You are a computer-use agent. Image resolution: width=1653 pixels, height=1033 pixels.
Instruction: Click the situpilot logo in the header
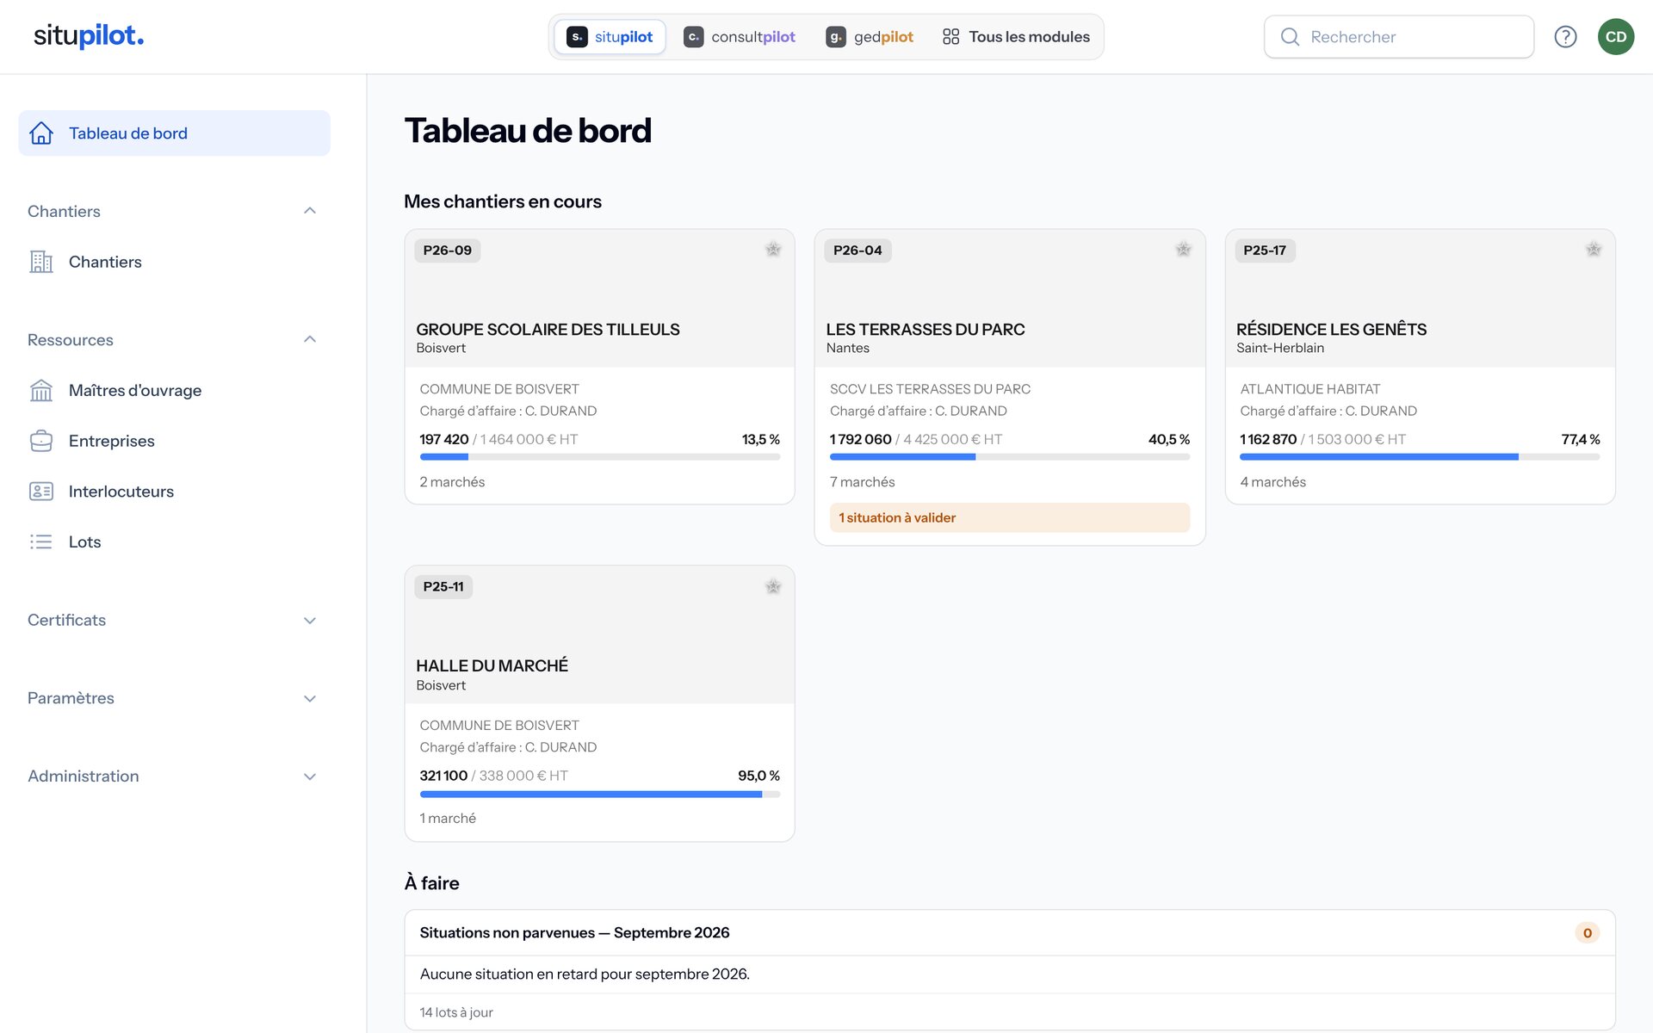[89, 36]
